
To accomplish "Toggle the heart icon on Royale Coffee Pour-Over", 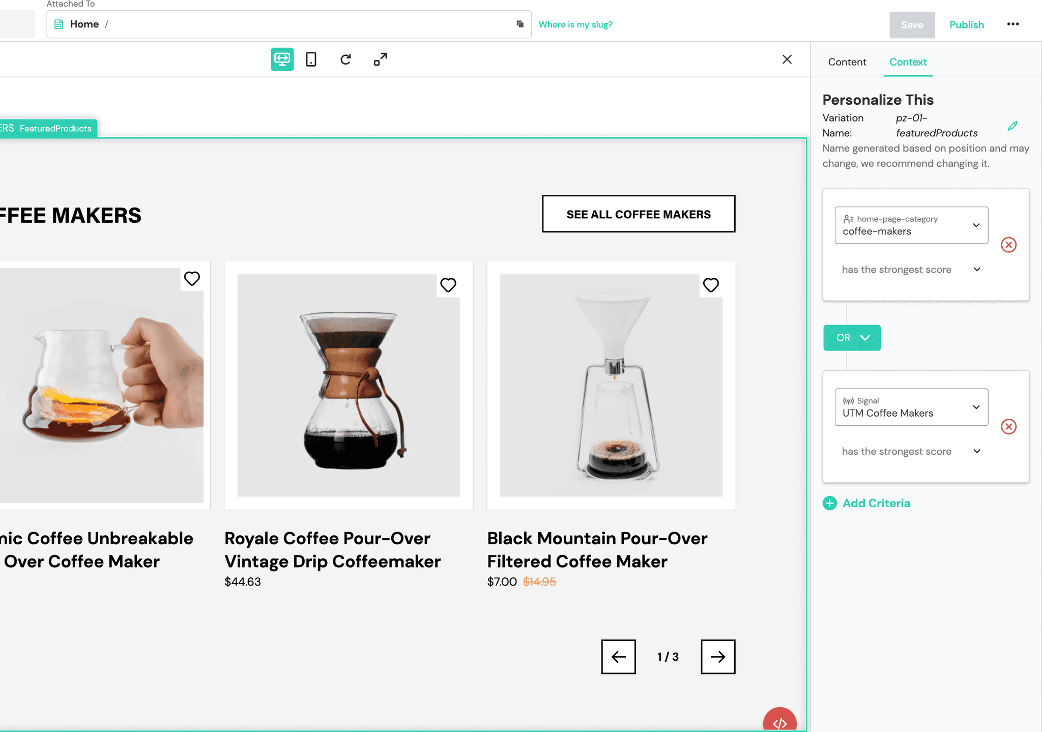I will [x=448, y=285].
